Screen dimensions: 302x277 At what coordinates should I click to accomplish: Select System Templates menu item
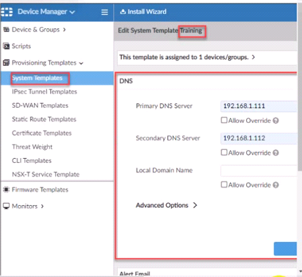(x=37, y=78)
